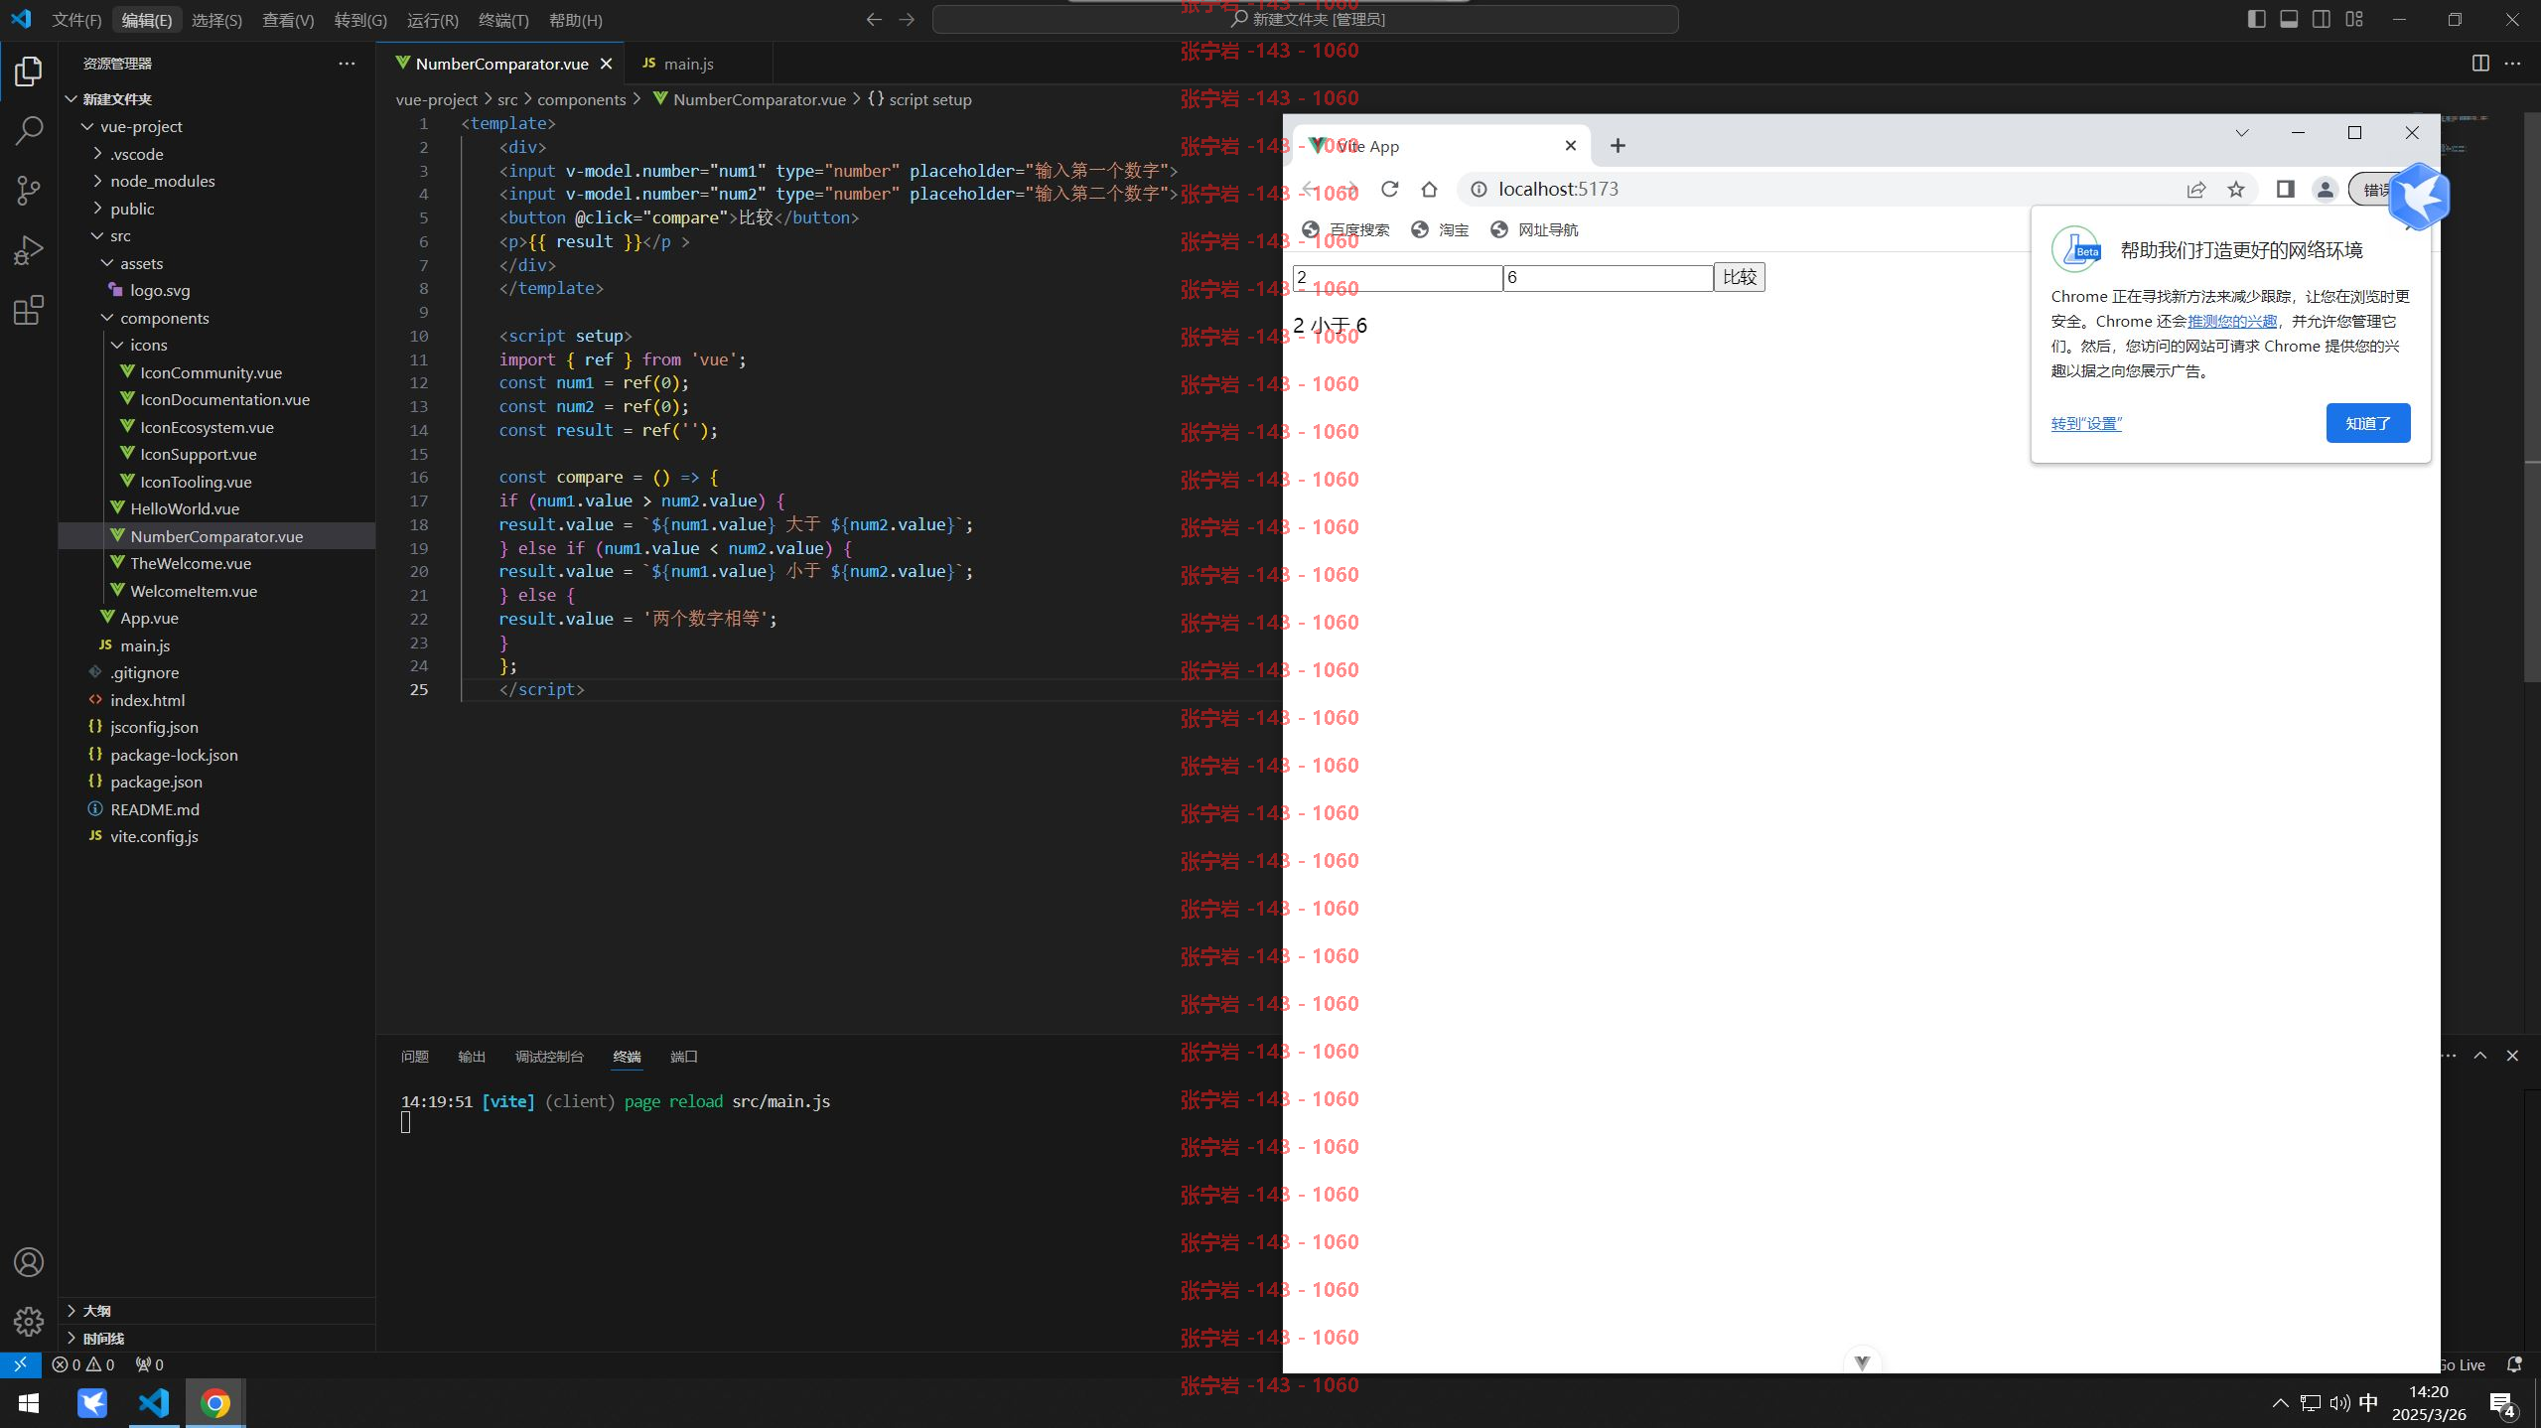Expand the 大纲 outline section
Viewport: 2541px width, 1428px height.
(216, 1311)
